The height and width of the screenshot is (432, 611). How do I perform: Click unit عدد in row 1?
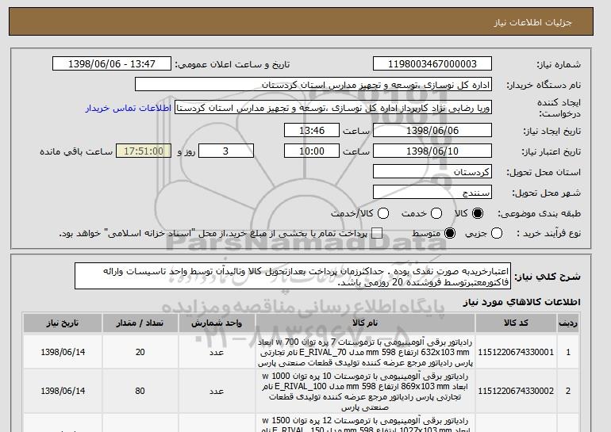pyautogui.click(x=217, y=352)
